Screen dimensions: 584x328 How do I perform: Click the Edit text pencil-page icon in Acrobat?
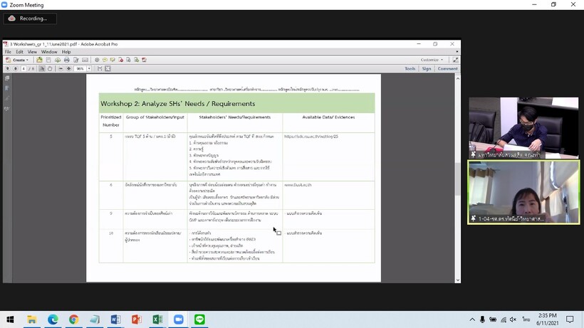76,60
